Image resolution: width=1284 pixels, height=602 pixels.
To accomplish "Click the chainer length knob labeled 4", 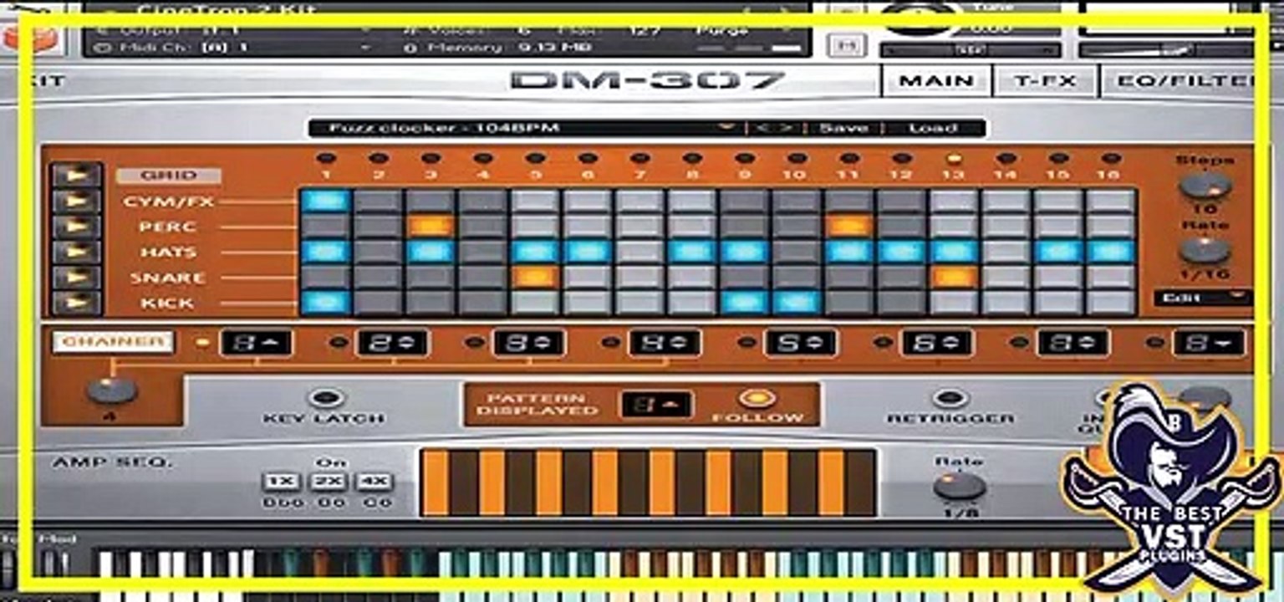I will click(111, 390).
